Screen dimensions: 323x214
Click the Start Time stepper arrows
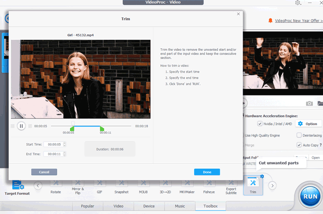(65, 144)
